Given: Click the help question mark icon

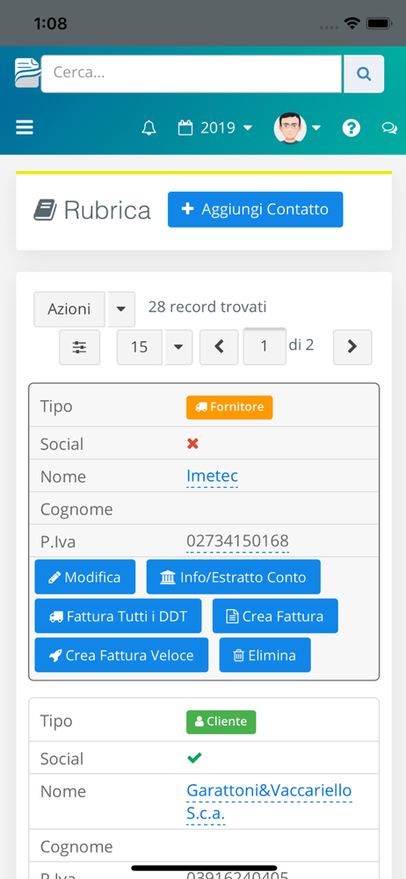Looking at the screenshot, I should [x=351, y=127].
